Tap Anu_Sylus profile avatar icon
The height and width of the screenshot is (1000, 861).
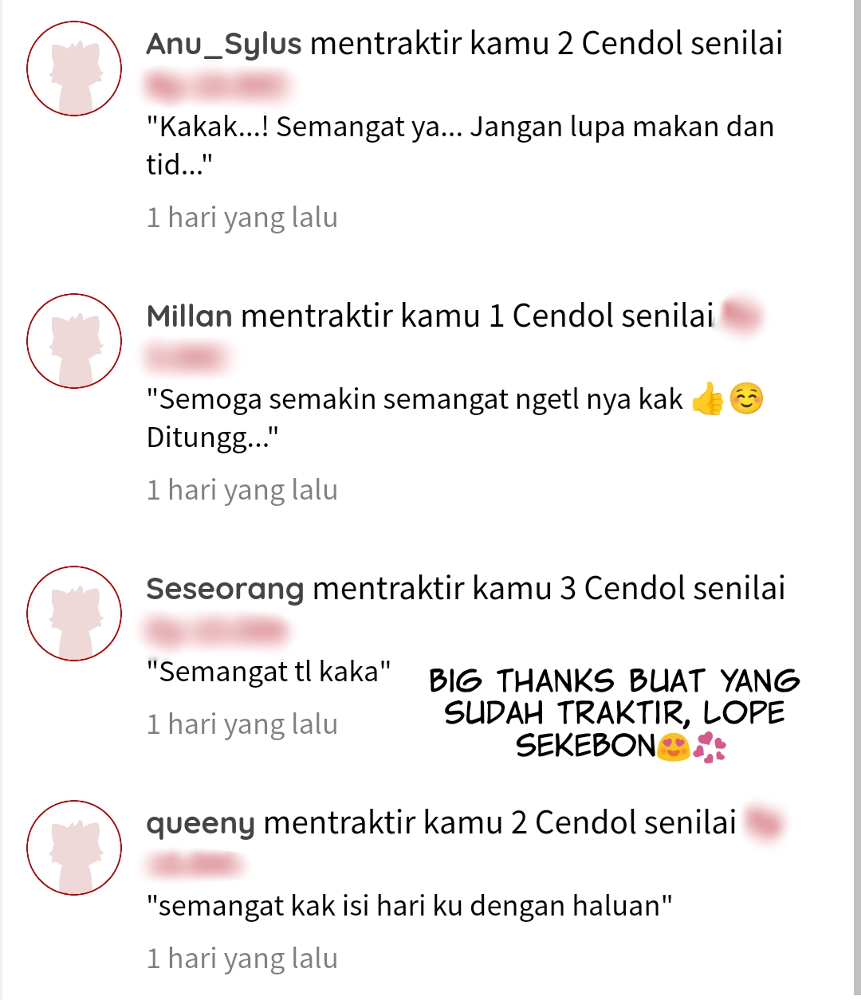(x=74, y=69)
